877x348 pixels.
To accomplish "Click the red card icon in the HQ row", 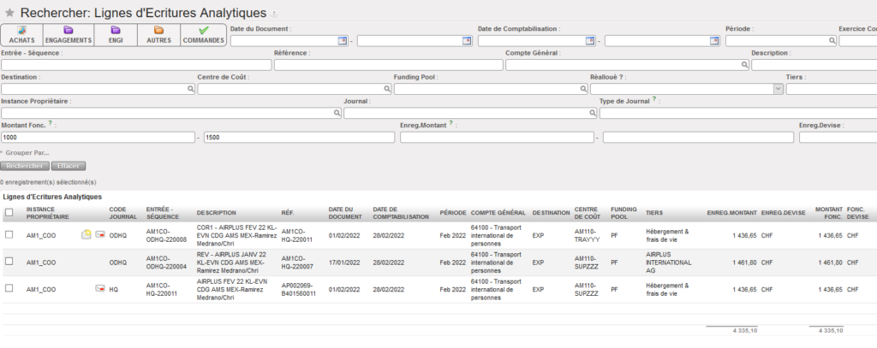I will click(100, 289).
